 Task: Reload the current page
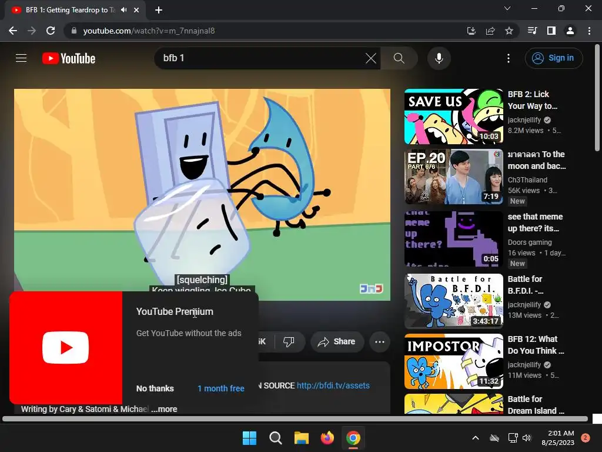(51, 31)
